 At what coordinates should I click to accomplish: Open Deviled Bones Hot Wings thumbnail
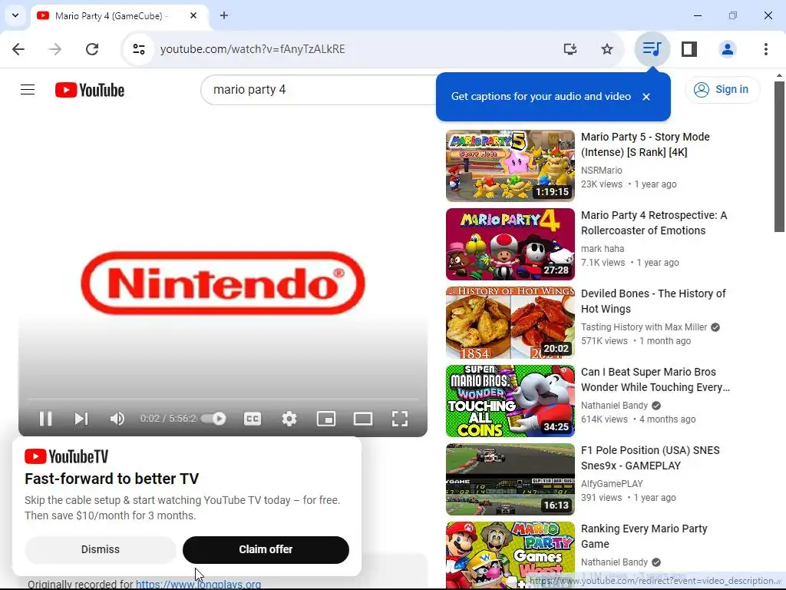(510, 322)
